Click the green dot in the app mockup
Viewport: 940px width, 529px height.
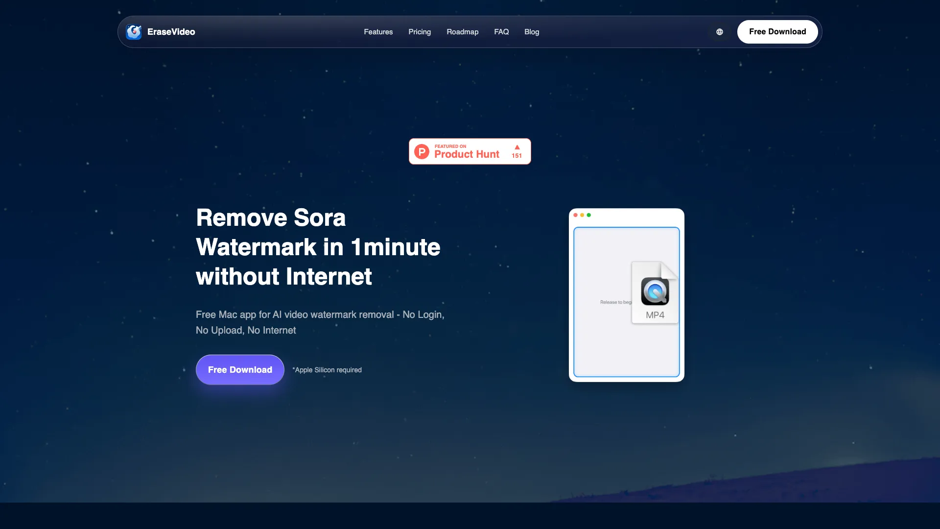click(x=589, y=215)
